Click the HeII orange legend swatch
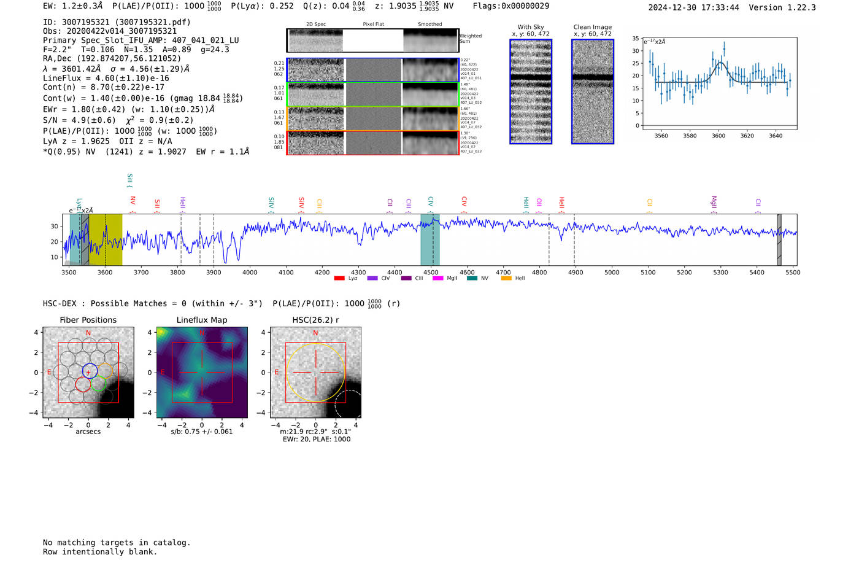The image size is (859, 585). click(x=506, y=279)
